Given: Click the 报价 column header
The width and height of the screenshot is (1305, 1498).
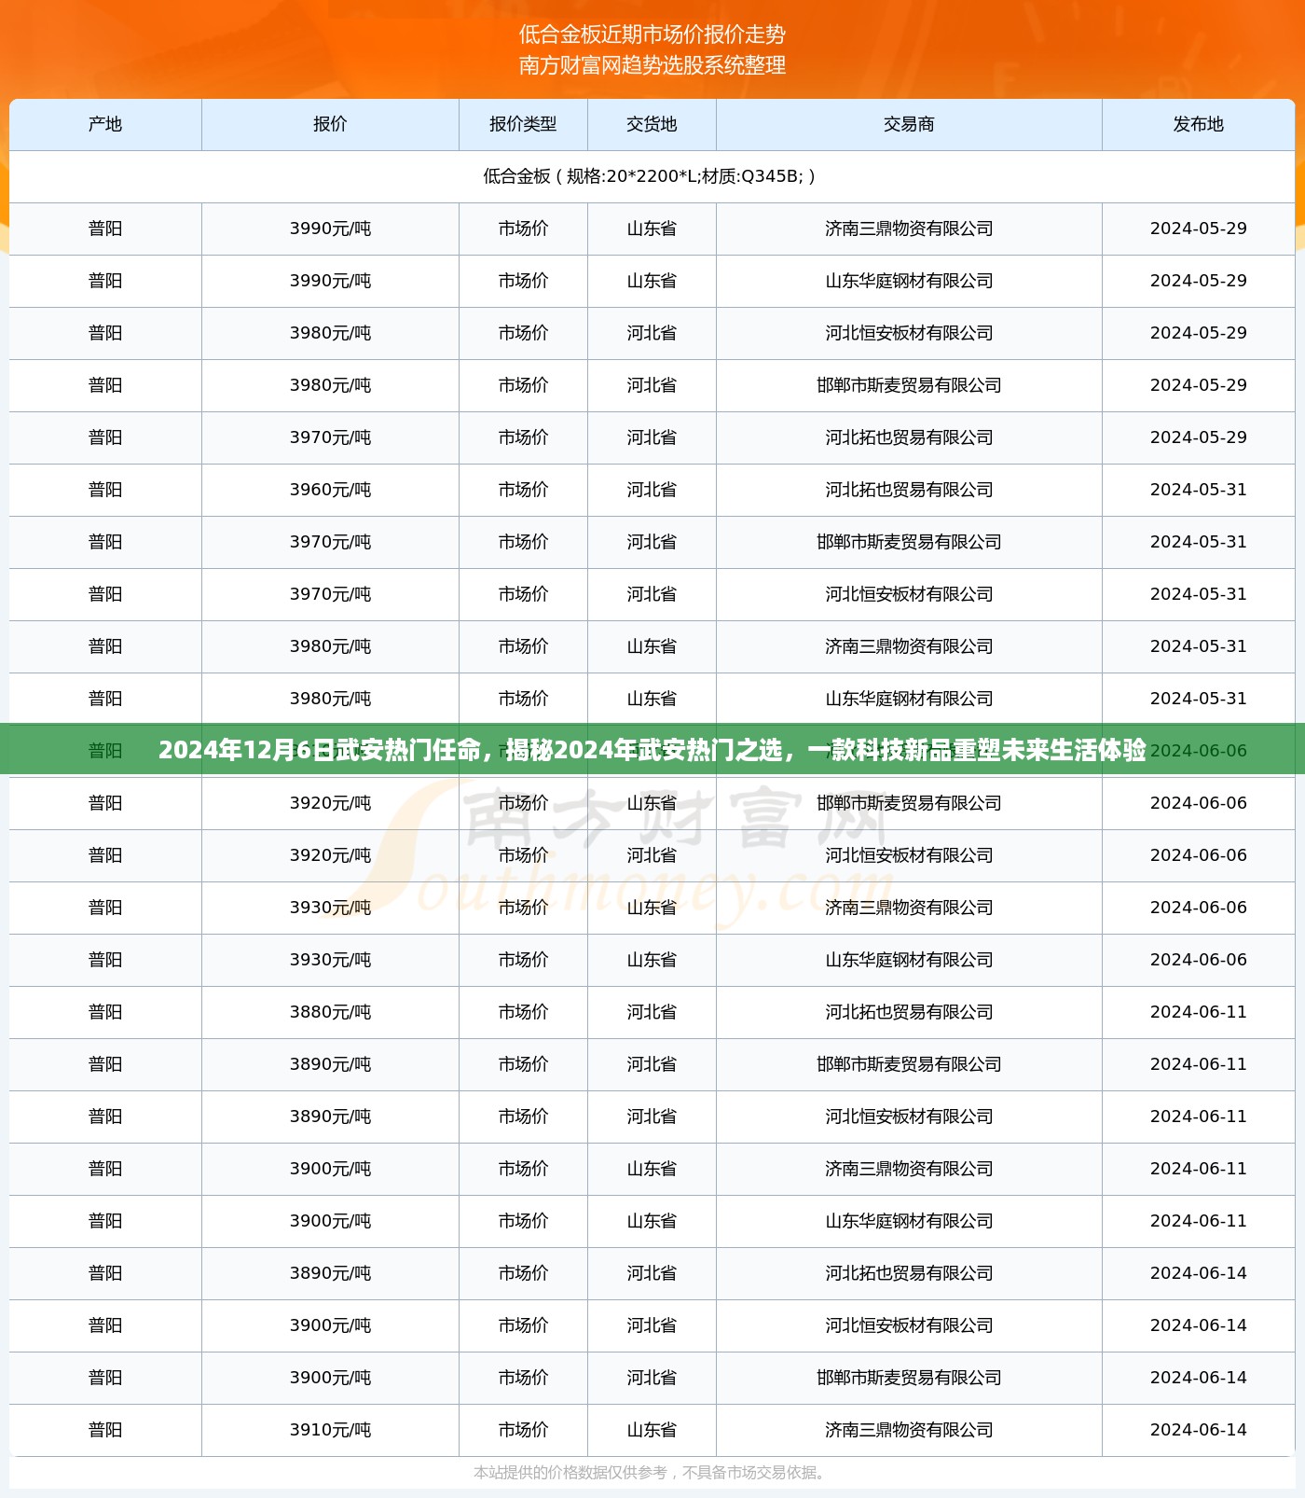Looking at the screenshot, I should pyautogui.click(x=330, y=124).
